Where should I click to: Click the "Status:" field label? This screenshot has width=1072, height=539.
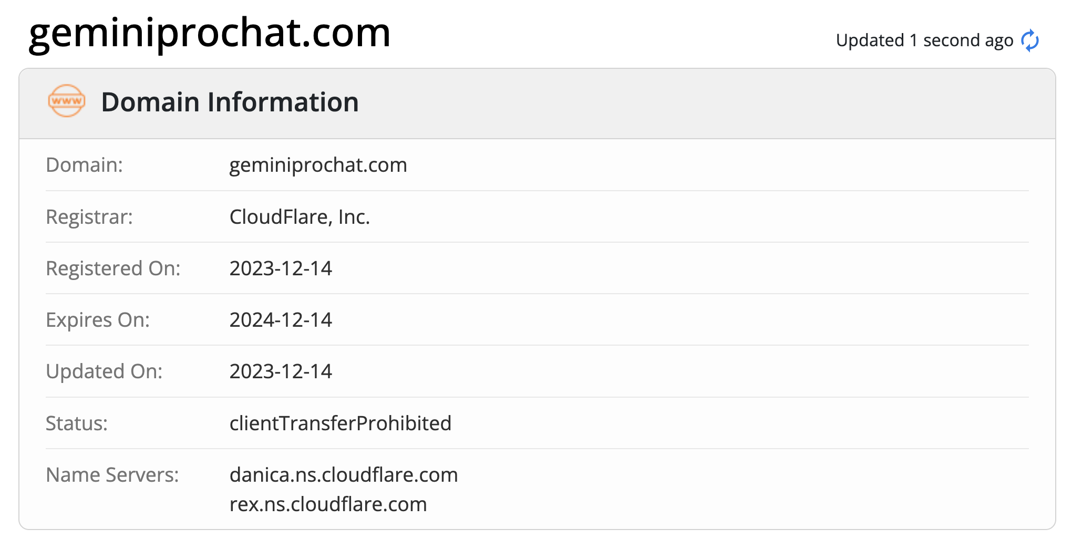[77, 423]
